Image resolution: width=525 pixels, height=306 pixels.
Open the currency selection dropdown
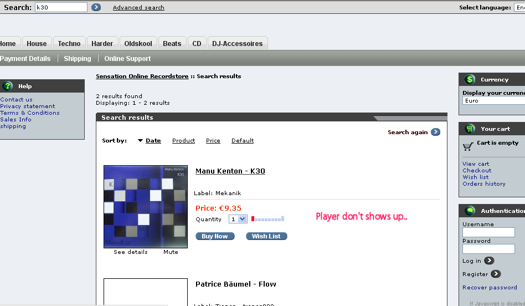493,101
